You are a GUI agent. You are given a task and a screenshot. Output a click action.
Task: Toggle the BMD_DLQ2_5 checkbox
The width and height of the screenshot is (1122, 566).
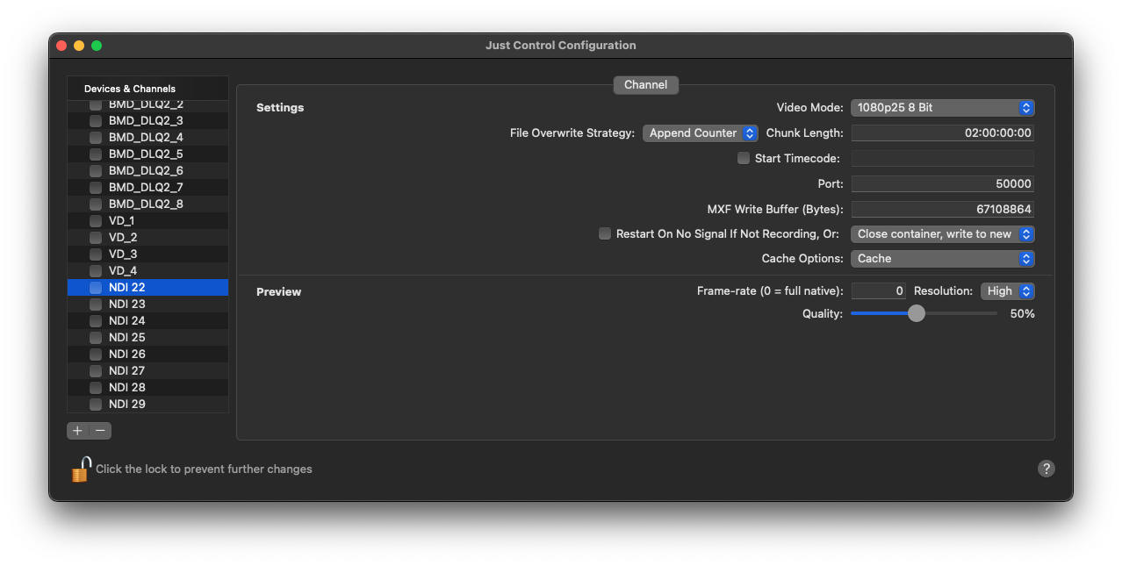[96, 154]
